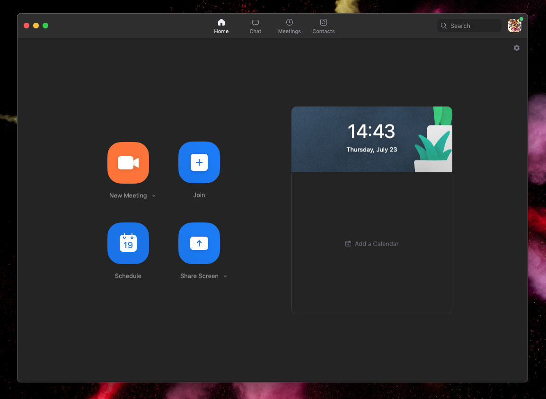Click inside the Search field

pos(469,26)
